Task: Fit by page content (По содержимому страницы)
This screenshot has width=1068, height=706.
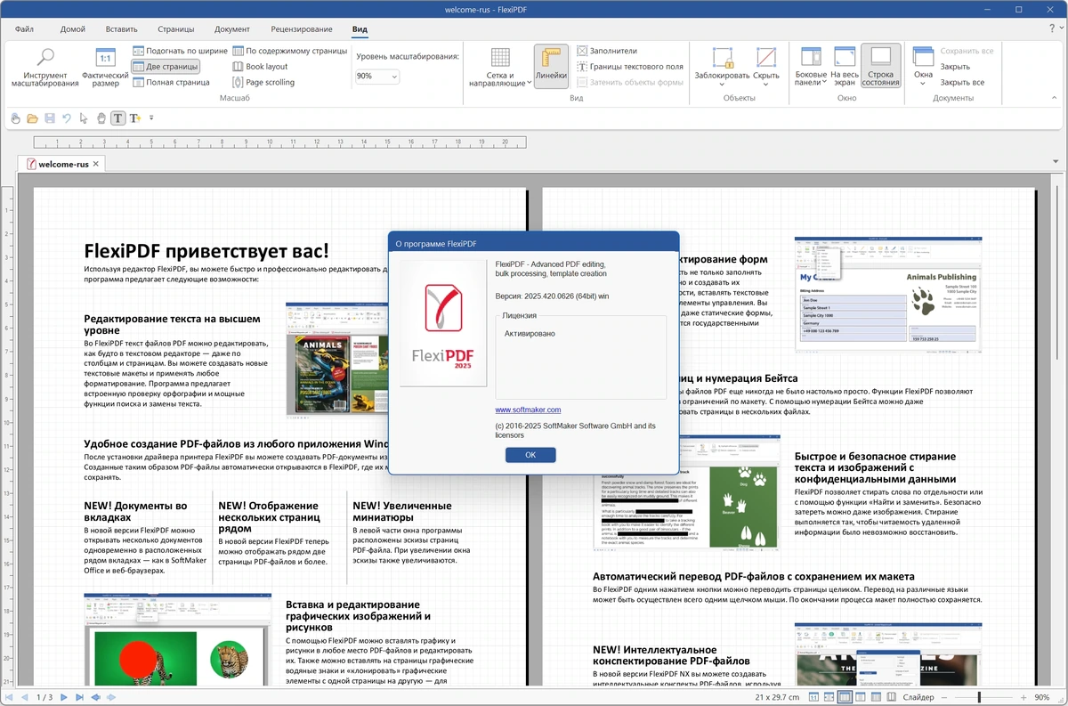Action: pos(289,51)
